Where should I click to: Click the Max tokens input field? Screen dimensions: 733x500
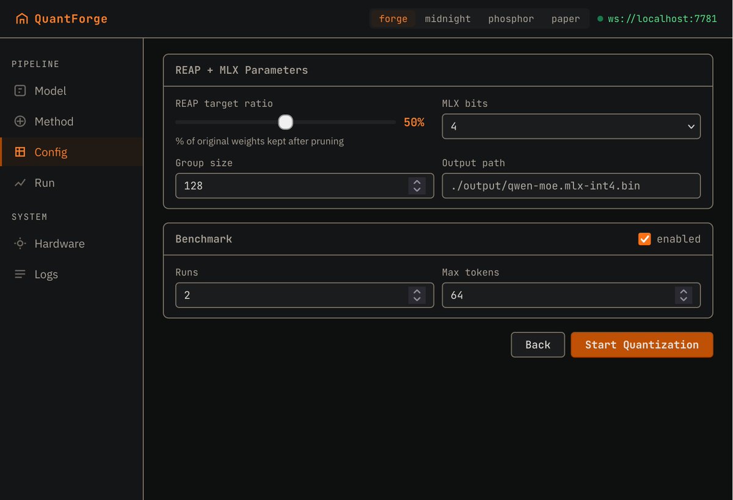pyautogui.click(x=571, y=295)
